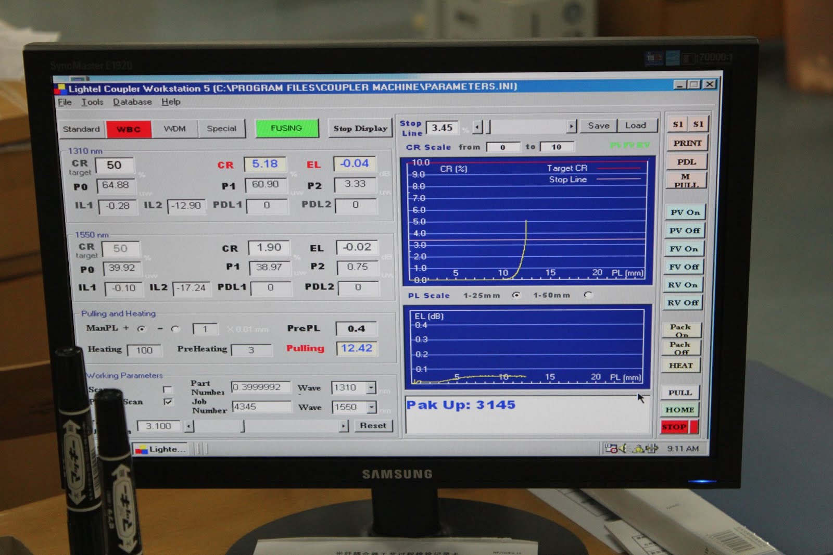833x555 pixels.
Task: Turn RV On
Action: pos(683,285)
